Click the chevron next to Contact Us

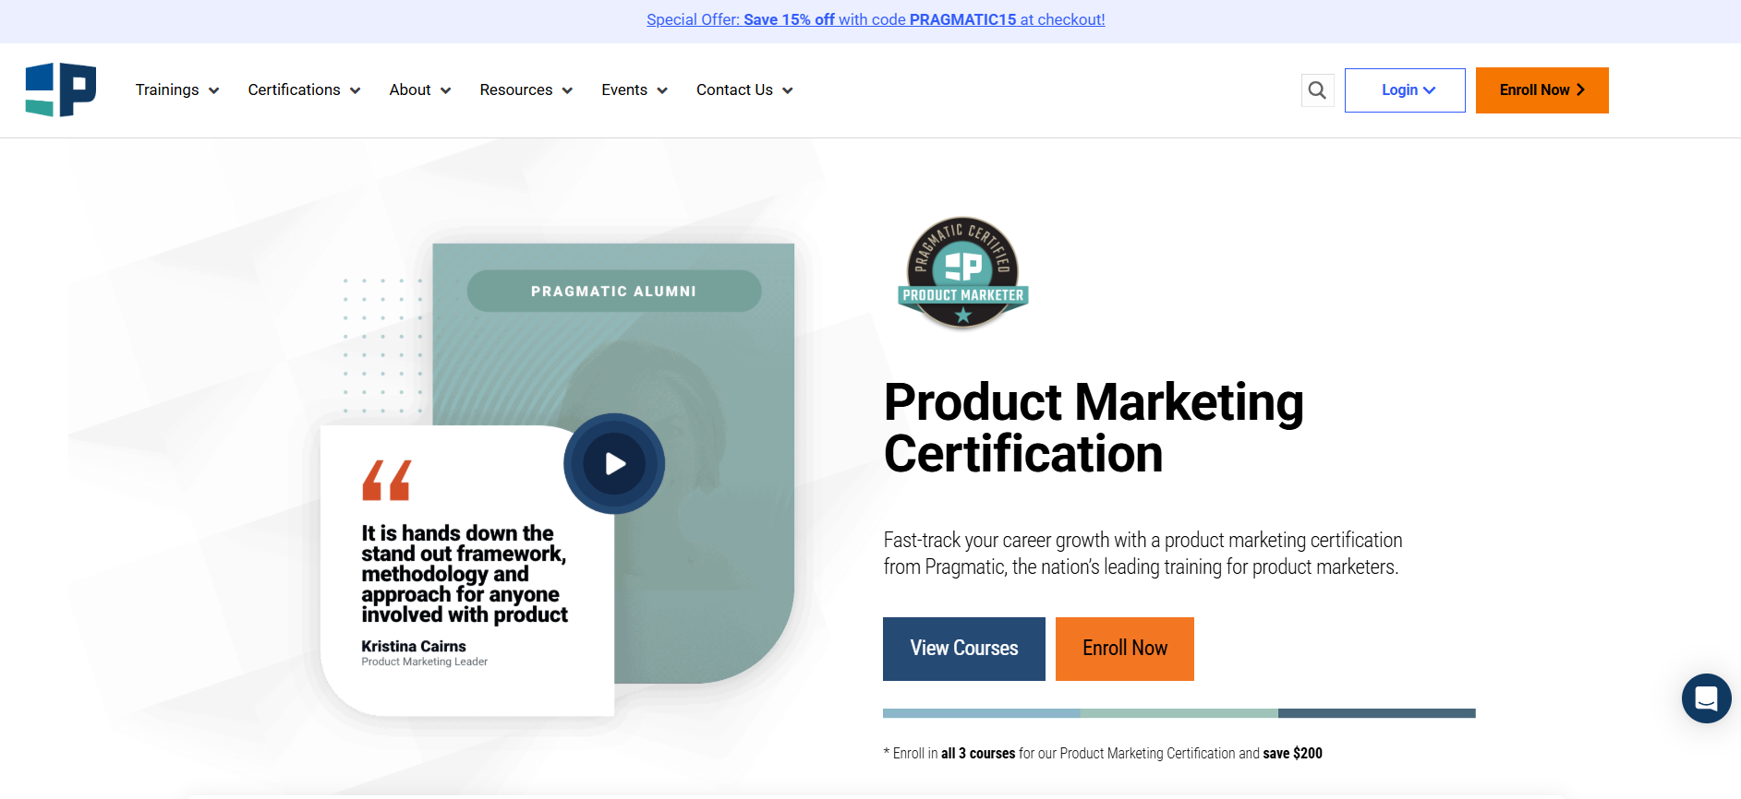(788, 90)
